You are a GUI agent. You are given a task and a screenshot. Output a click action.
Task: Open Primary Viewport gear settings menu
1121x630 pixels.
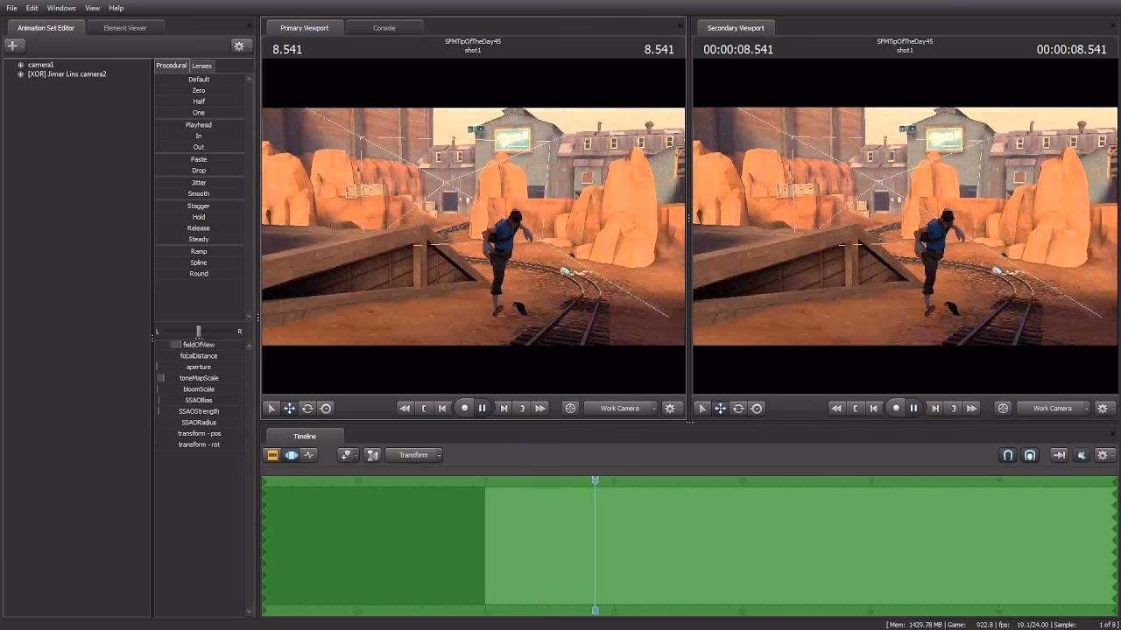click(672, 408)
